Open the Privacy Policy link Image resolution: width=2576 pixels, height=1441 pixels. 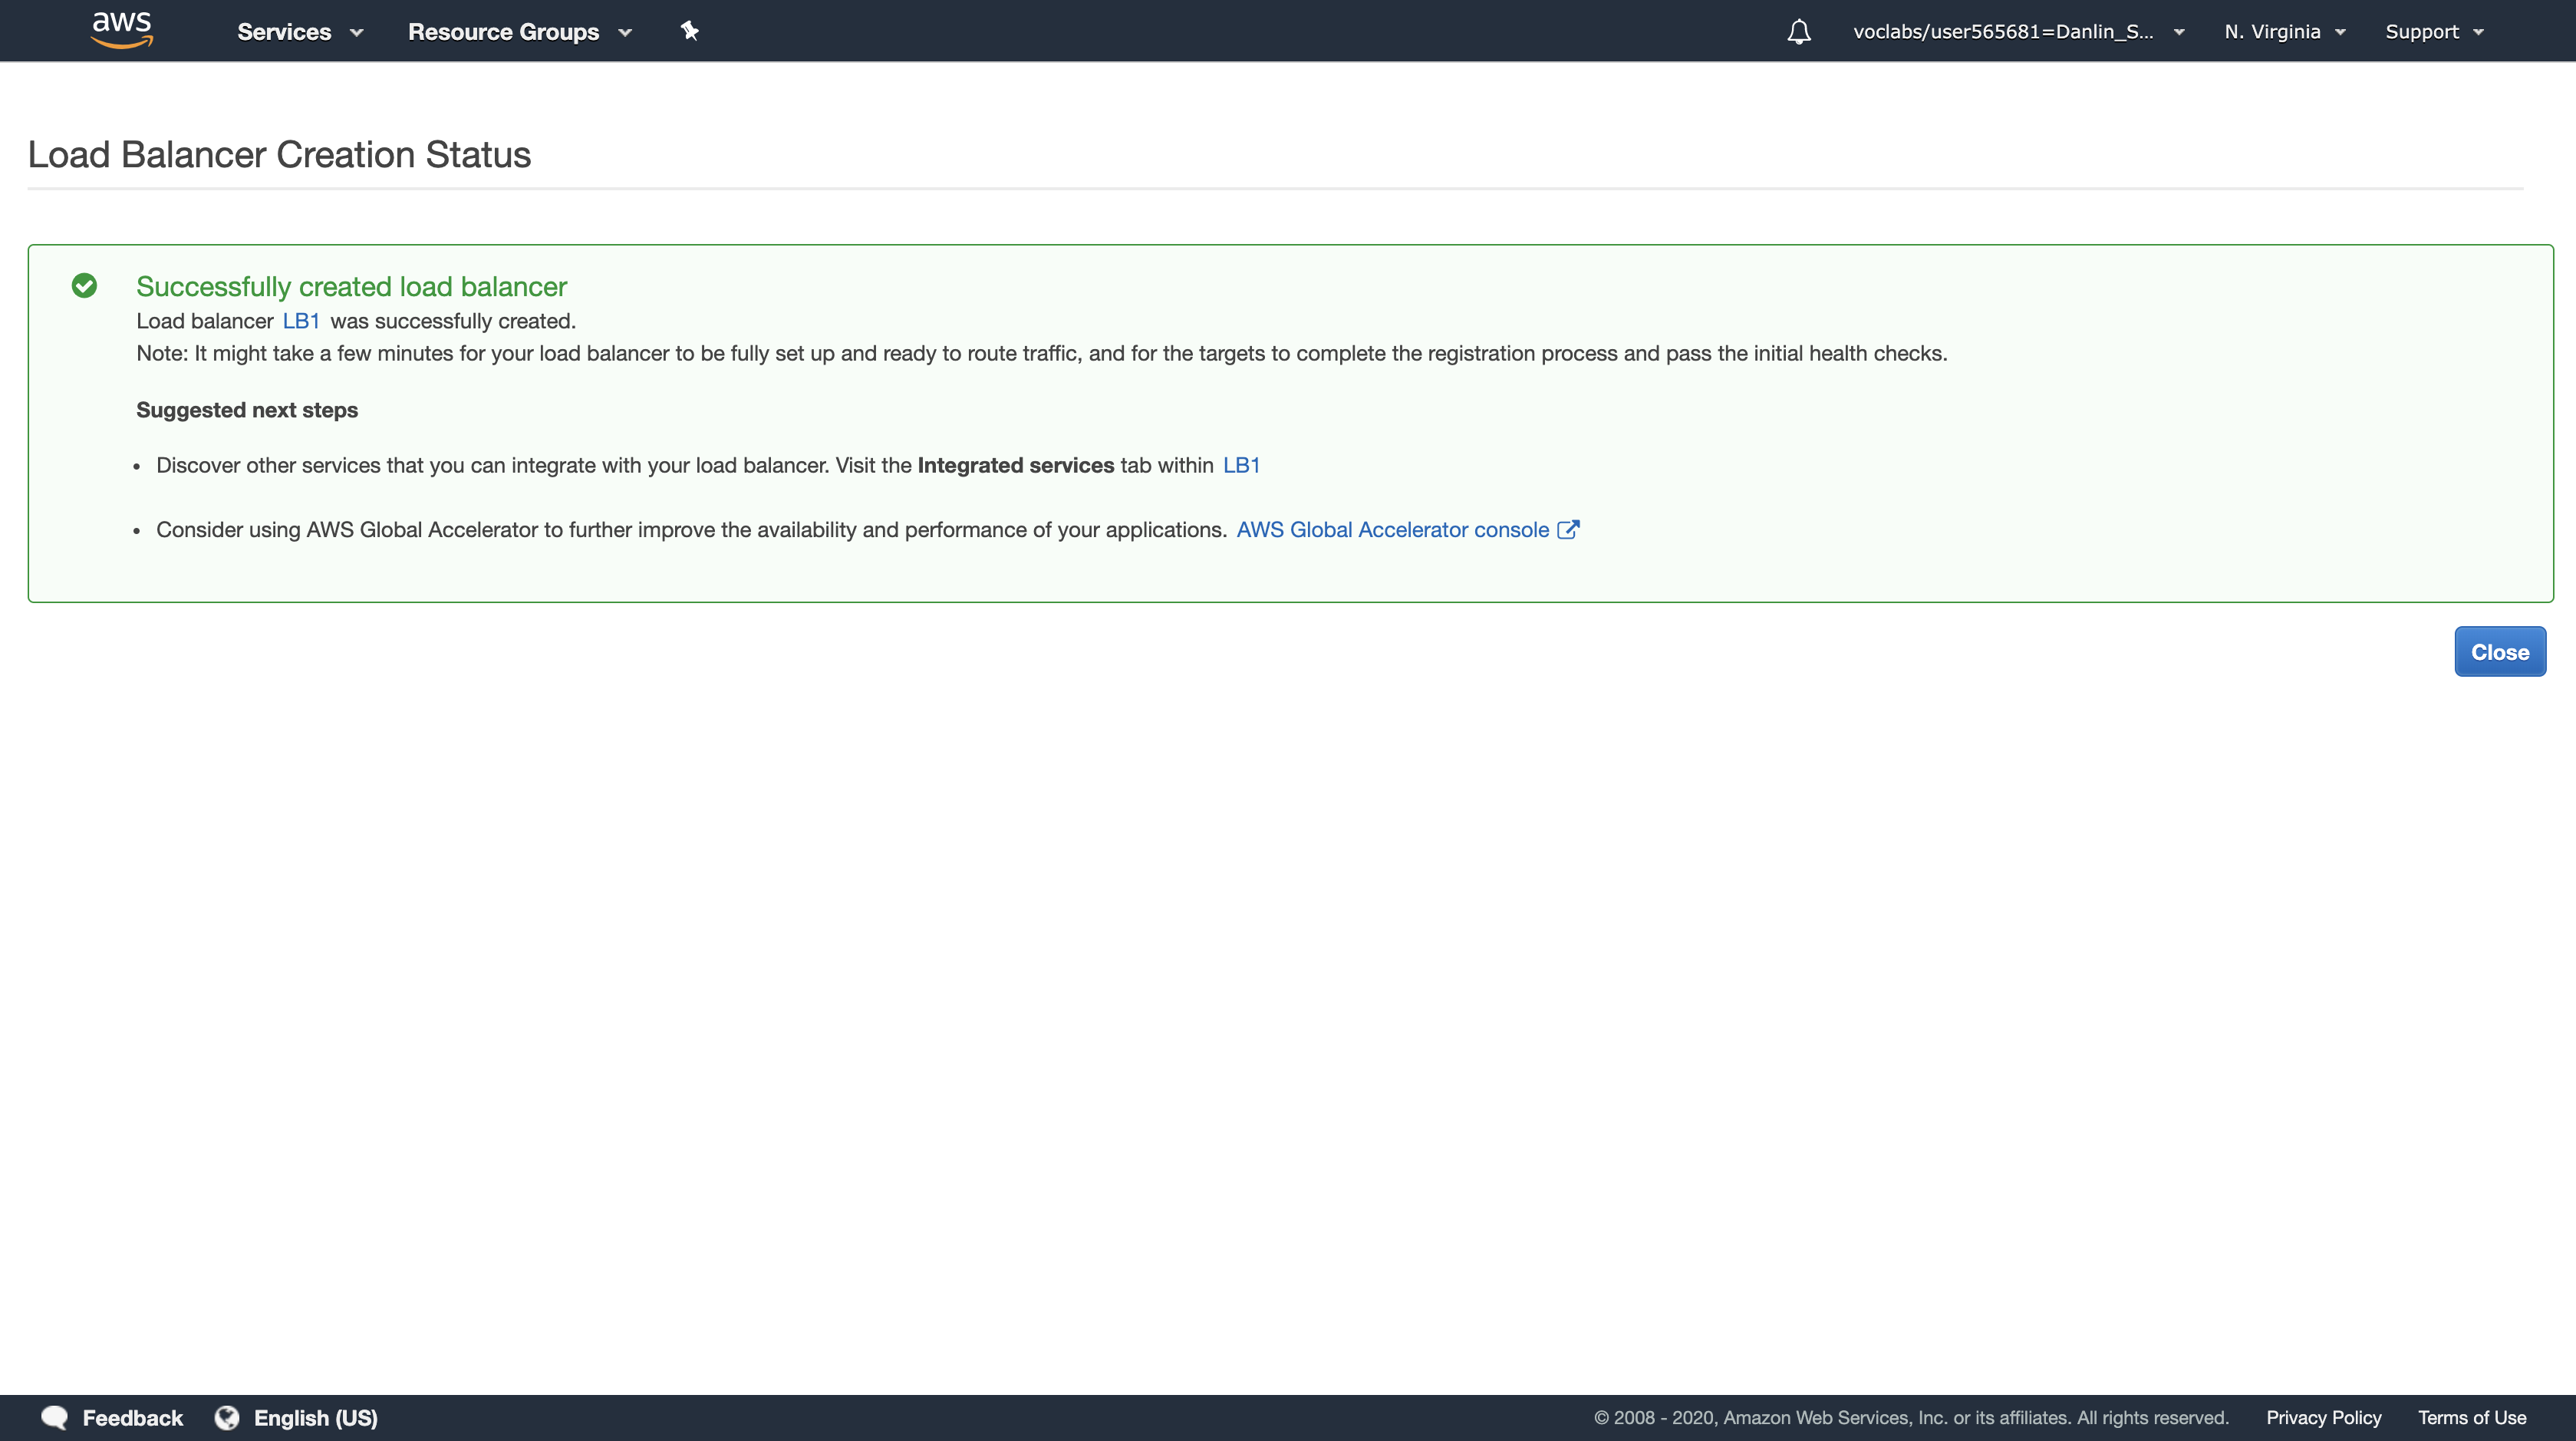pos(2323,1417)
